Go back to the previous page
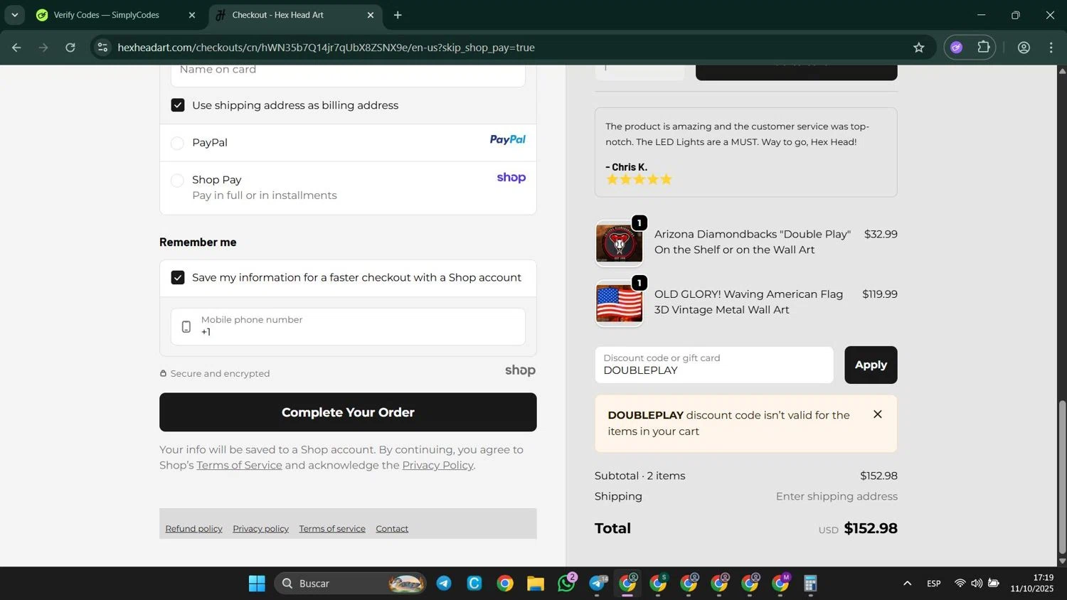This screenshot has width=1067, height=600. [16, 48]
